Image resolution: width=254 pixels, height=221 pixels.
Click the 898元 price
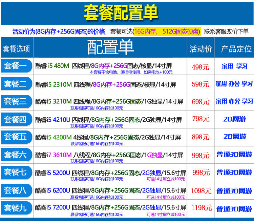[x=200, y=137]
